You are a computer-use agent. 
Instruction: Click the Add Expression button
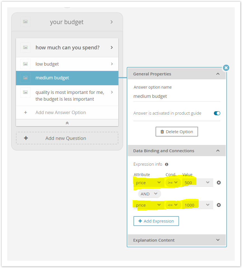coord(156,221)
